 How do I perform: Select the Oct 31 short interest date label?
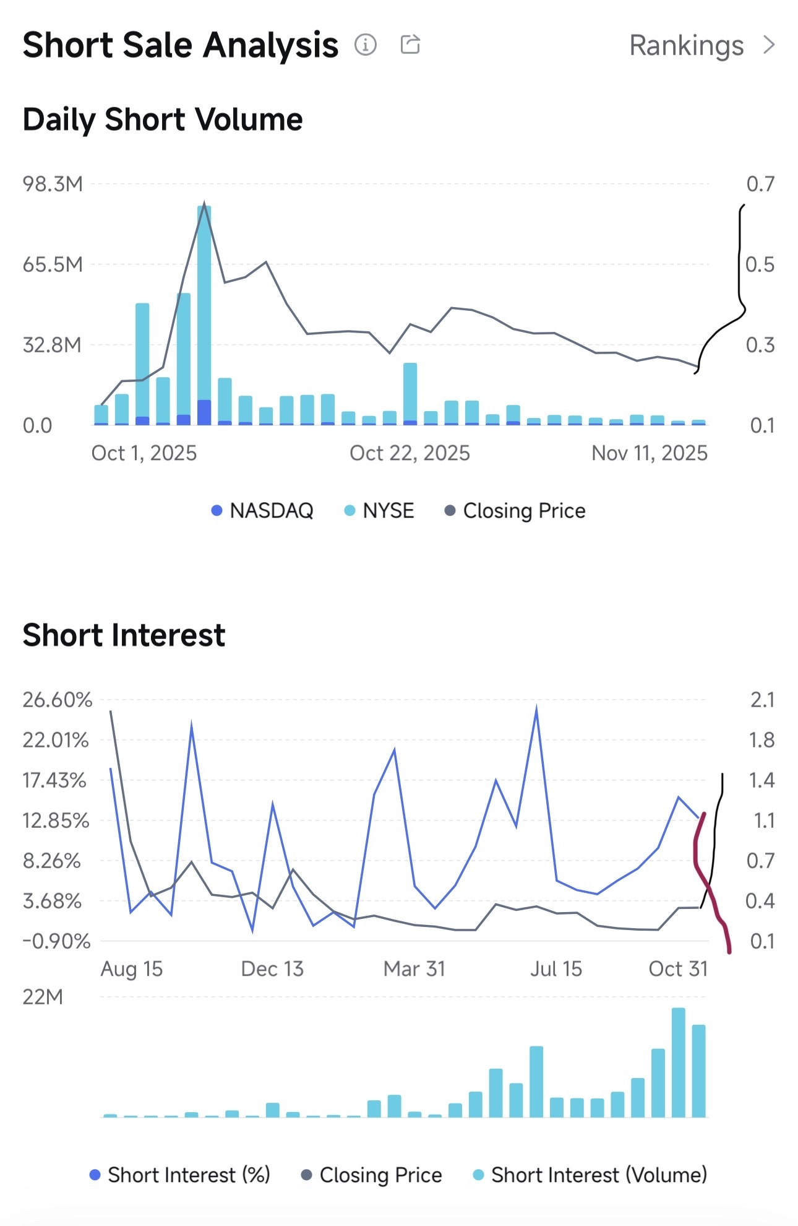point(678,968)
